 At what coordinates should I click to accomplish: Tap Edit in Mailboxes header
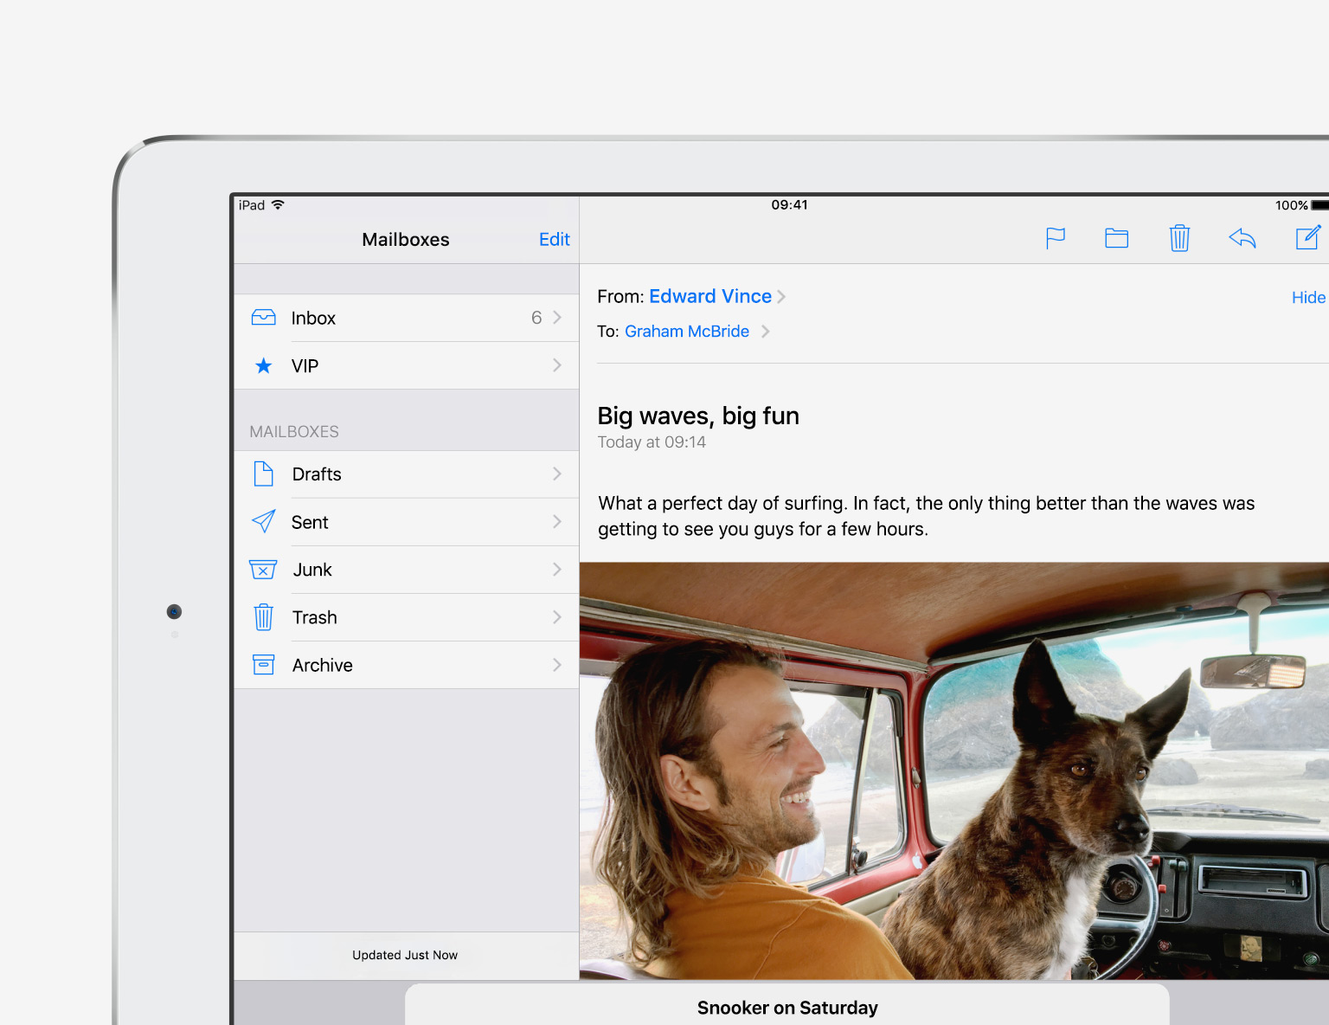(554, 240)
